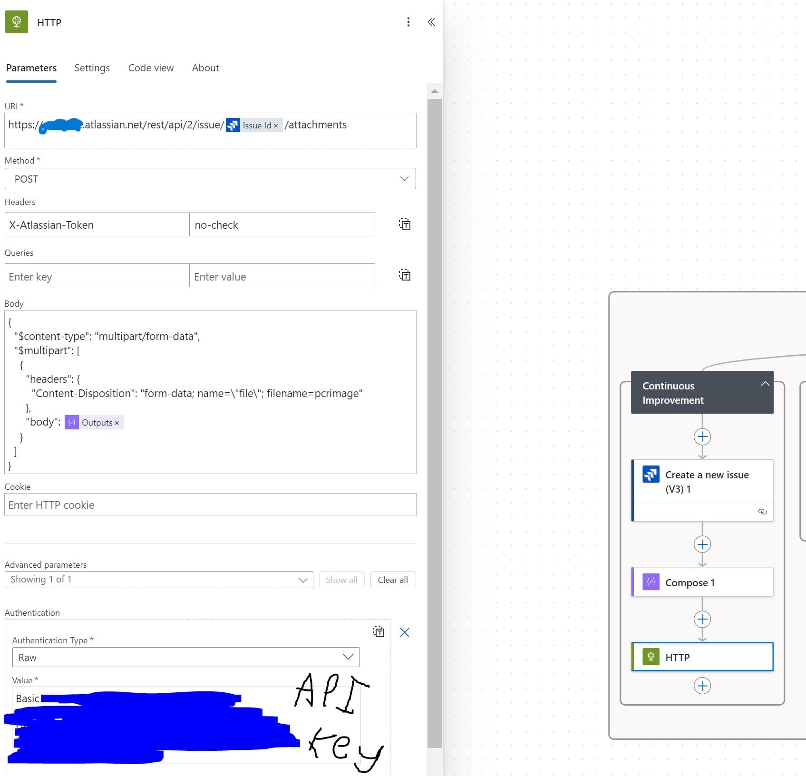Click inside the Body JSON editor
This screenshot has width=806, height=776.
click(210, 392)
